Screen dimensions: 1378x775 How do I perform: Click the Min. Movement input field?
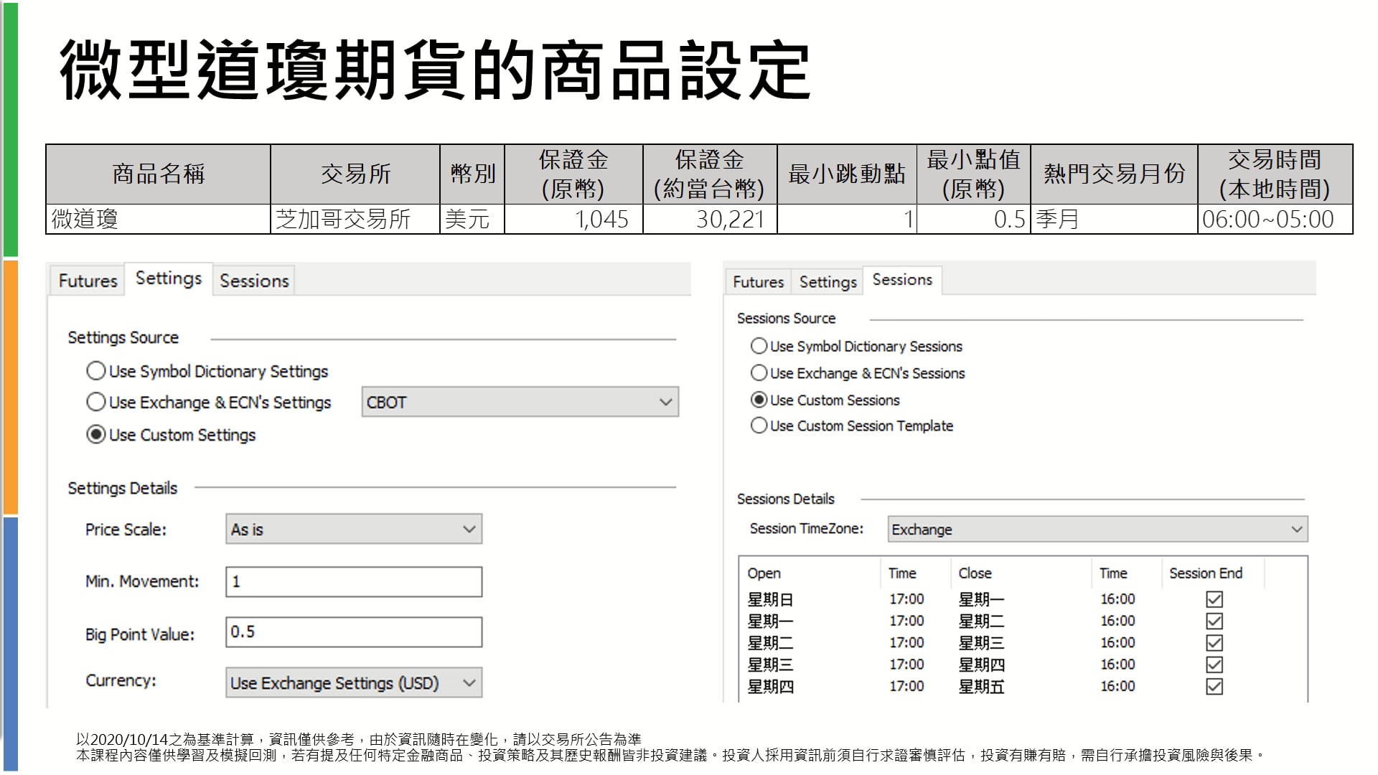pyautogui.click(x=353, y=582)
